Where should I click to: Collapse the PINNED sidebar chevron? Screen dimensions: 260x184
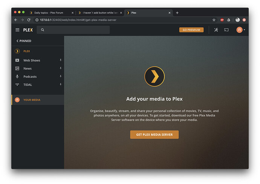[17, 41]
